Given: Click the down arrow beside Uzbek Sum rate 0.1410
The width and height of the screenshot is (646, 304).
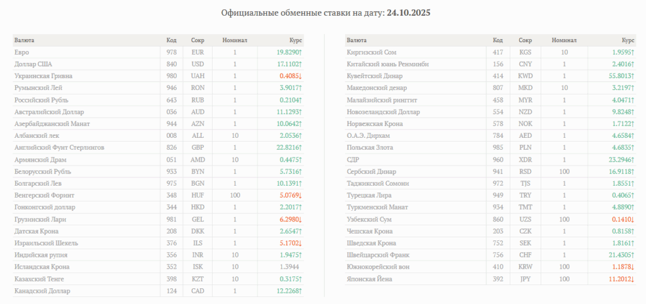Looking at the screenshot, I should [x=632, y=220].
